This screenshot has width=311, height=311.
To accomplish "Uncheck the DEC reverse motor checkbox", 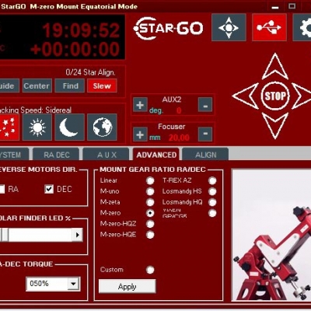I will (x=49, y=189).
